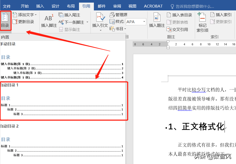The width and height of the screenshot is (236, 164).
Task: Switch to the 邮件 ribbon tab
Action: [102, 6]
